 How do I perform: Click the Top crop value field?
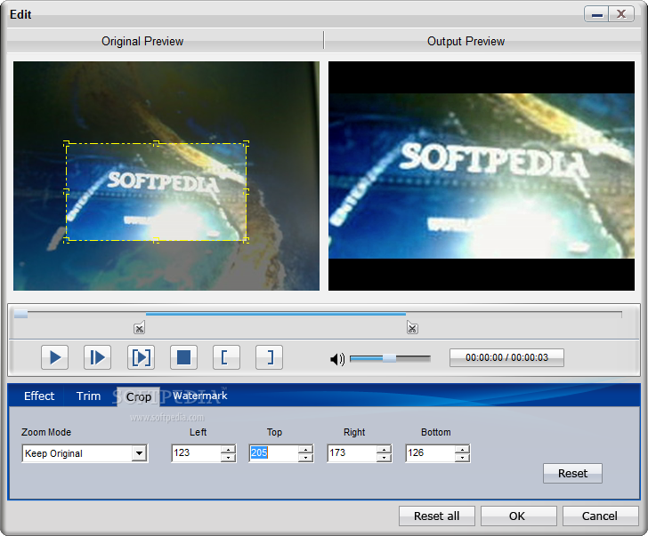point(273,453)
